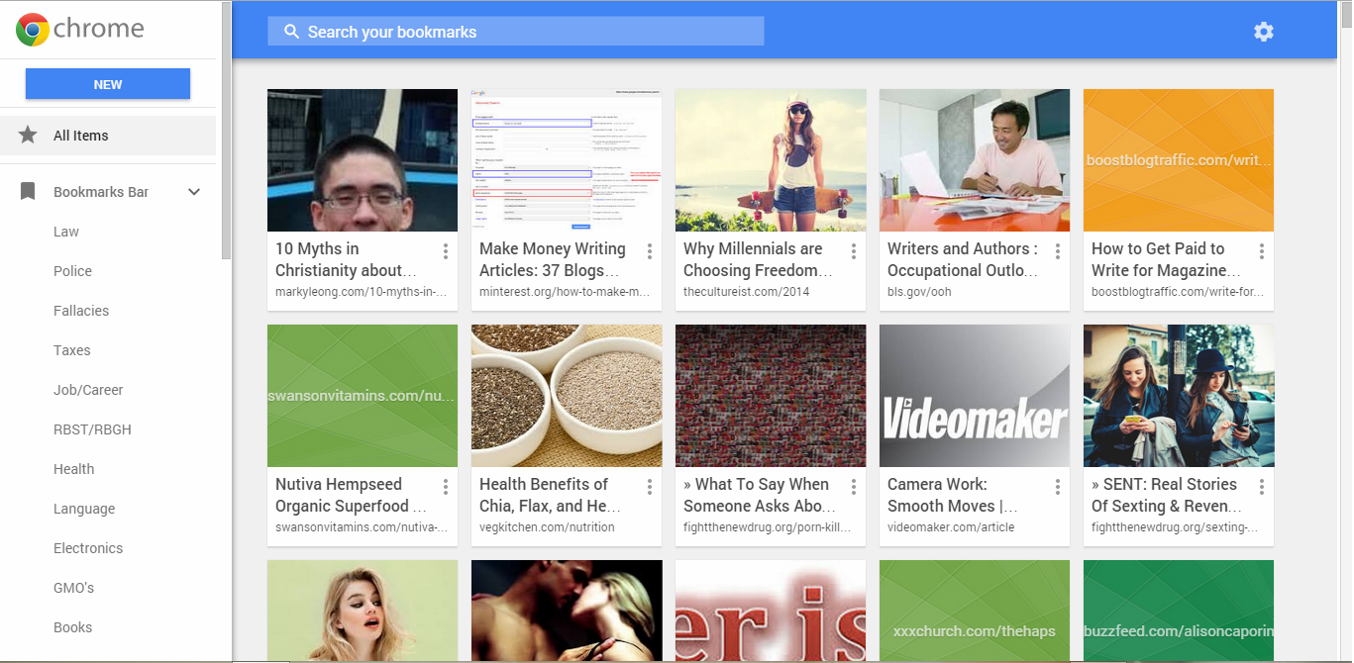Open green xxxchurch.com/thehaps thumbnail

975,610
